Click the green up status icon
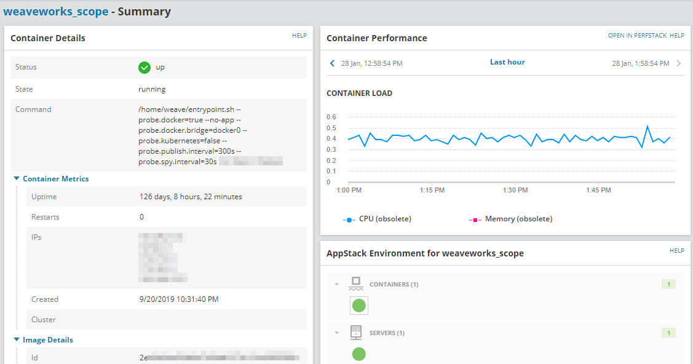 [x=145, y=67]
